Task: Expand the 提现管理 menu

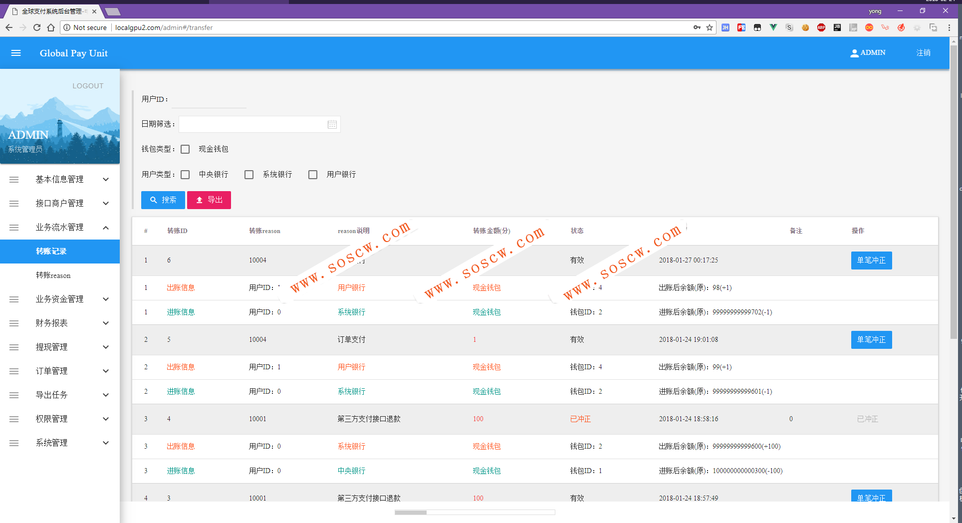Action: [x=60, y=347]
